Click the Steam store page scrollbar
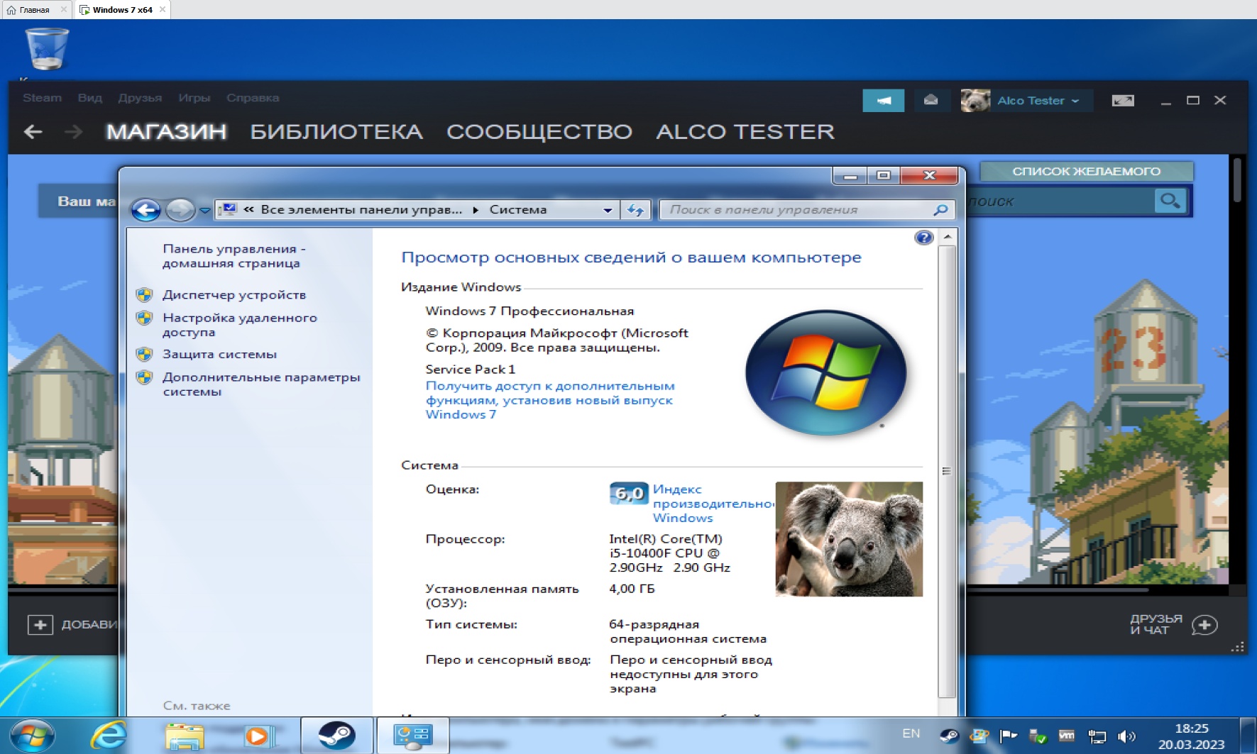This screenshot has width=1257, height=754. [1237, 180]
